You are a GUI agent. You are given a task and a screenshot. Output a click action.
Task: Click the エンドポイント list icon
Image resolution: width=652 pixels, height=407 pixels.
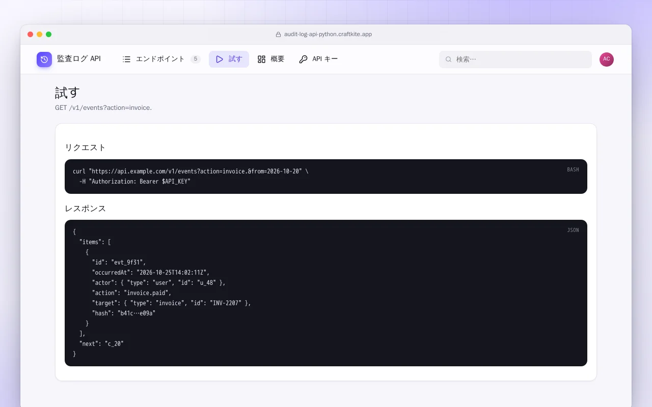pyautogui.click(x=127, y=59)
